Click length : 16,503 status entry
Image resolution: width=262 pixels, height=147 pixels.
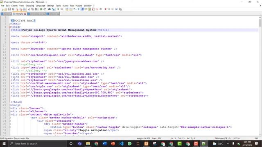click(143, 138)
